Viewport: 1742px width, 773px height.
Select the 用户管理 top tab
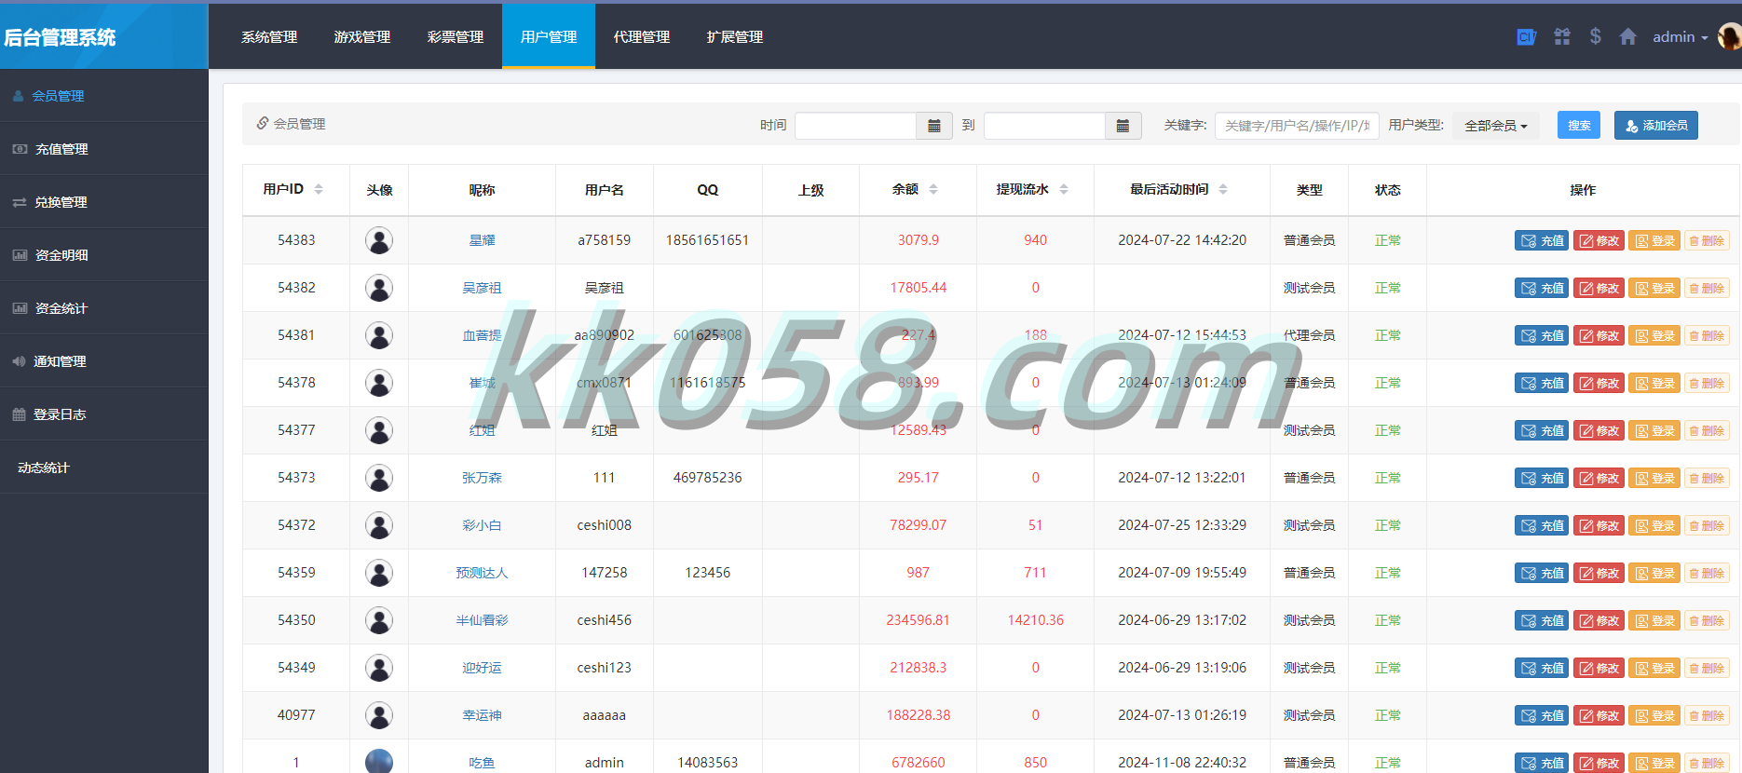549,36
